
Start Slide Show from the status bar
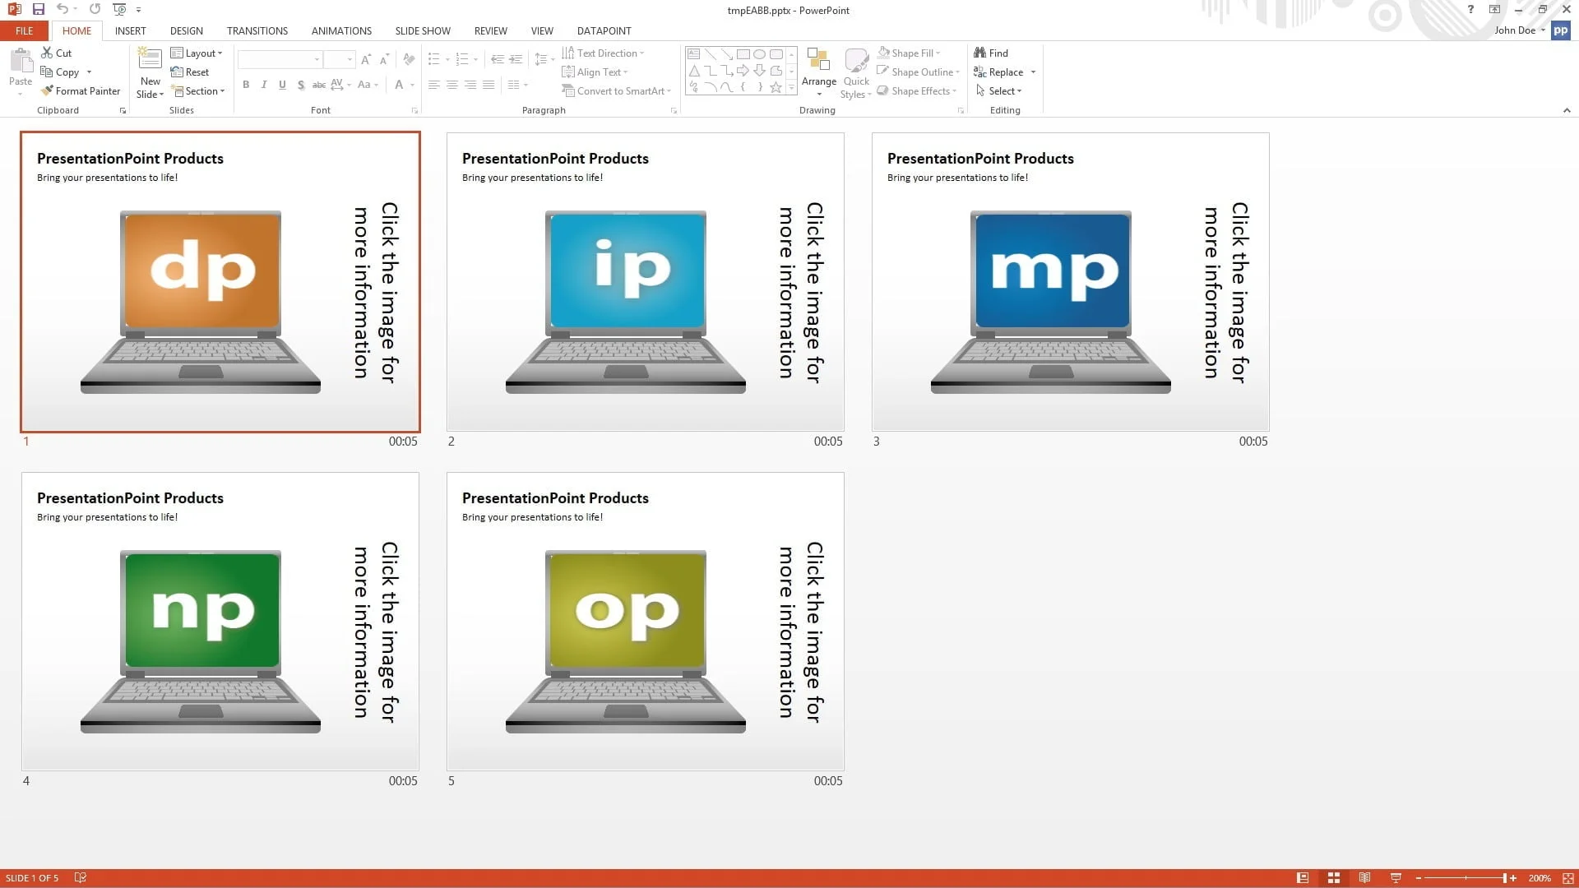tap(1396, 877)
